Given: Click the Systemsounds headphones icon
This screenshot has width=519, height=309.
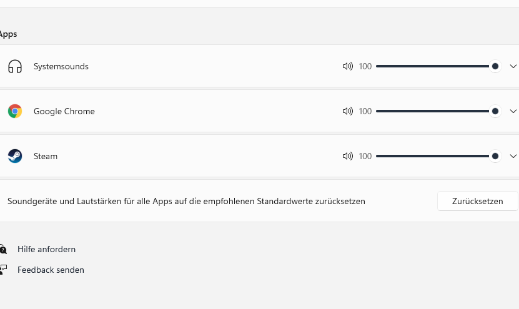Looking at the screenshot, I should (15, 66).
